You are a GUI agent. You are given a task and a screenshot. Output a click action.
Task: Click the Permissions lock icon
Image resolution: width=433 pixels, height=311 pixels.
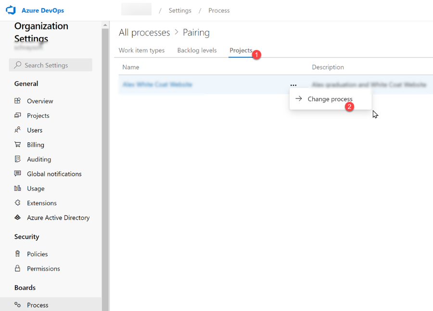pyautogui.click(x=17, y=268)
